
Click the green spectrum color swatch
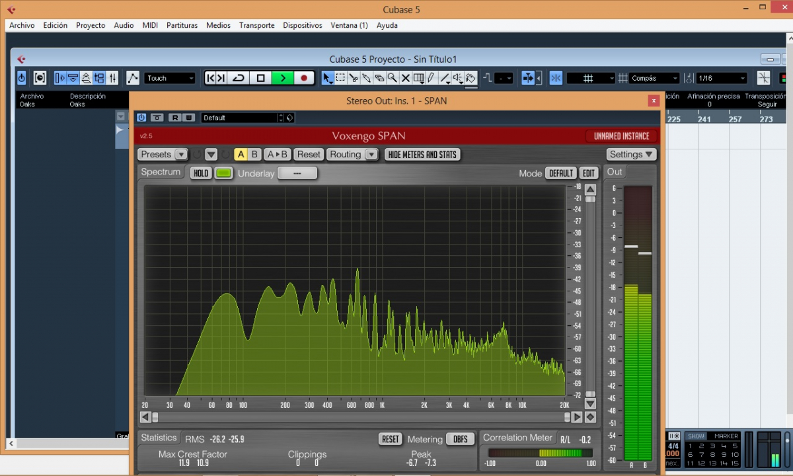tap(224, 173)
